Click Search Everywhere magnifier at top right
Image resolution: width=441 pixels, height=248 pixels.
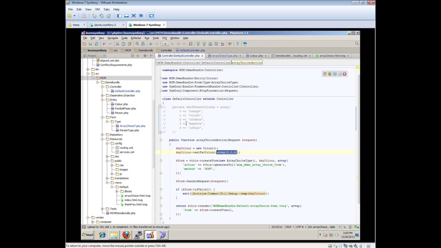pos(357,44)
